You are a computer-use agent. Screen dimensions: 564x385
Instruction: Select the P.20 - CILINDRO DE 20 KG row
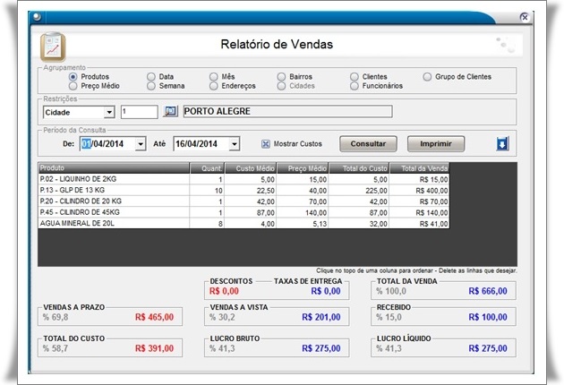[x=244, y=201]
